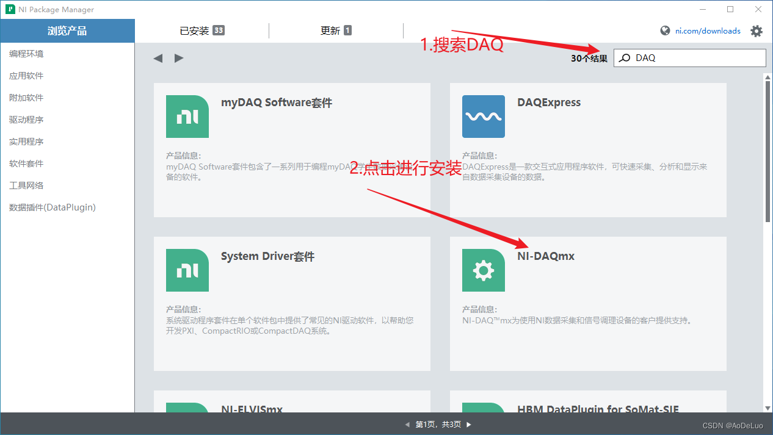Click the 30个结果 results count
This screenshot has width=773, height=435.
point(589,59)
